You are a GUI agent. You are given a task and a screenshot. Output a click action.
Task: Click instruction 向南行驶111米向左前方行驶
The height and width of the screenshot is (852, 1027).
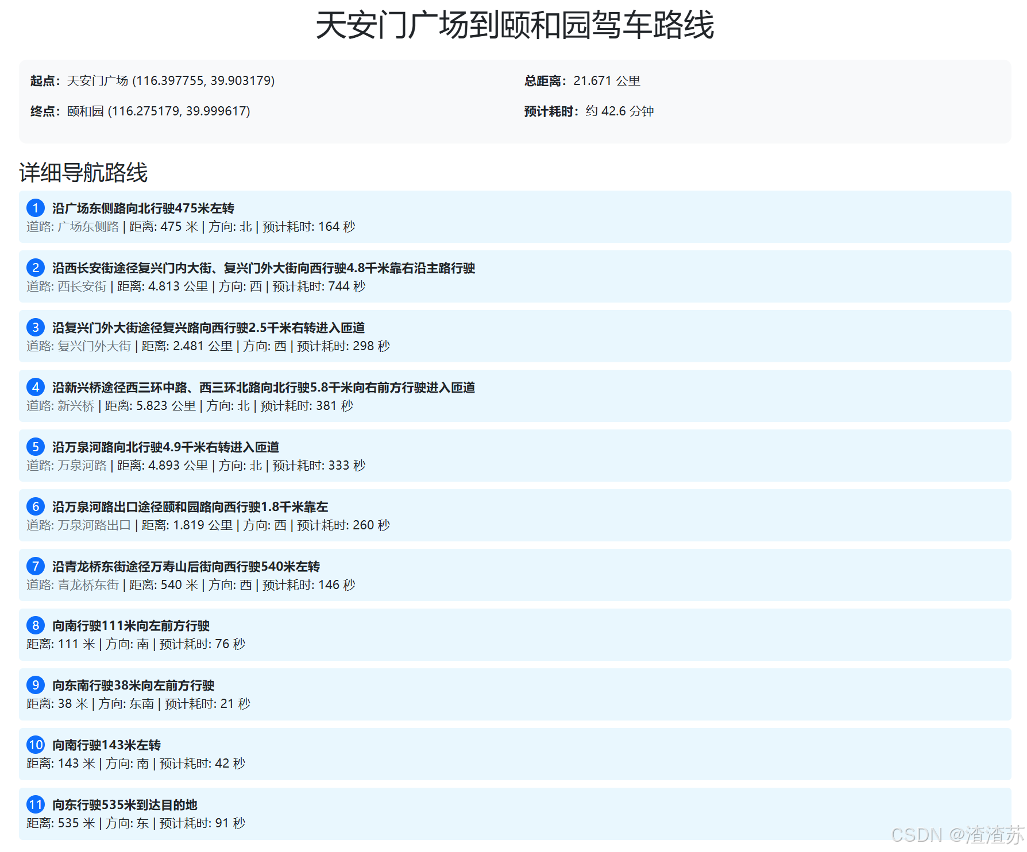[131, 625]
